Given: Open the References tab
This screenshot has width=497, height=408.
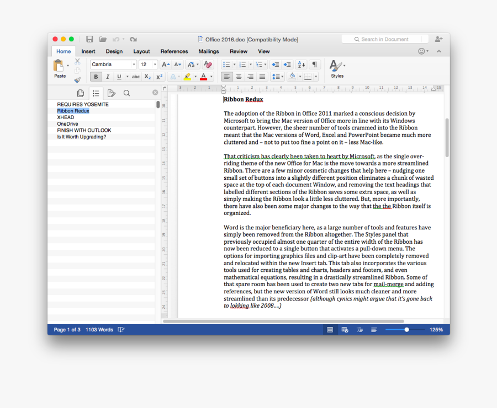Looking at the screenshot, I should [174, 51].
